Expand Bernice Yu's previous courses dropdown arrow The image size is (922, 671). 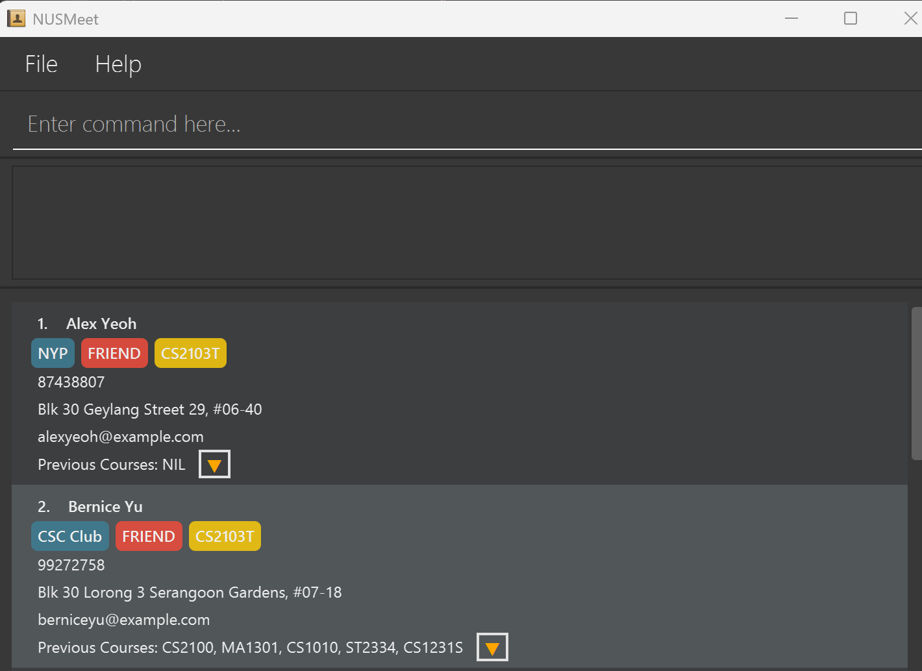click(492, 648)
